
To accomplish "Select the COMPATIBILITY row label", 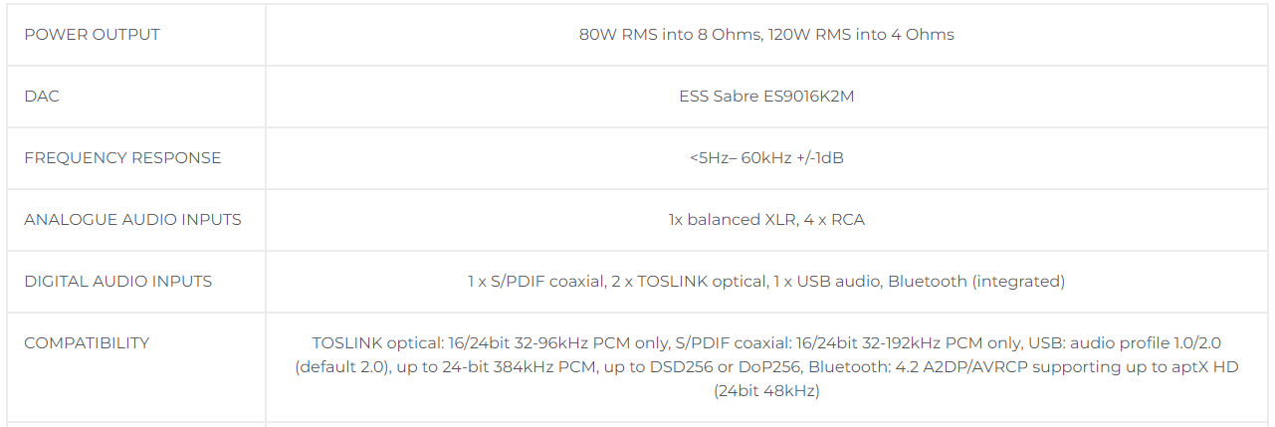I will point(87,343).
